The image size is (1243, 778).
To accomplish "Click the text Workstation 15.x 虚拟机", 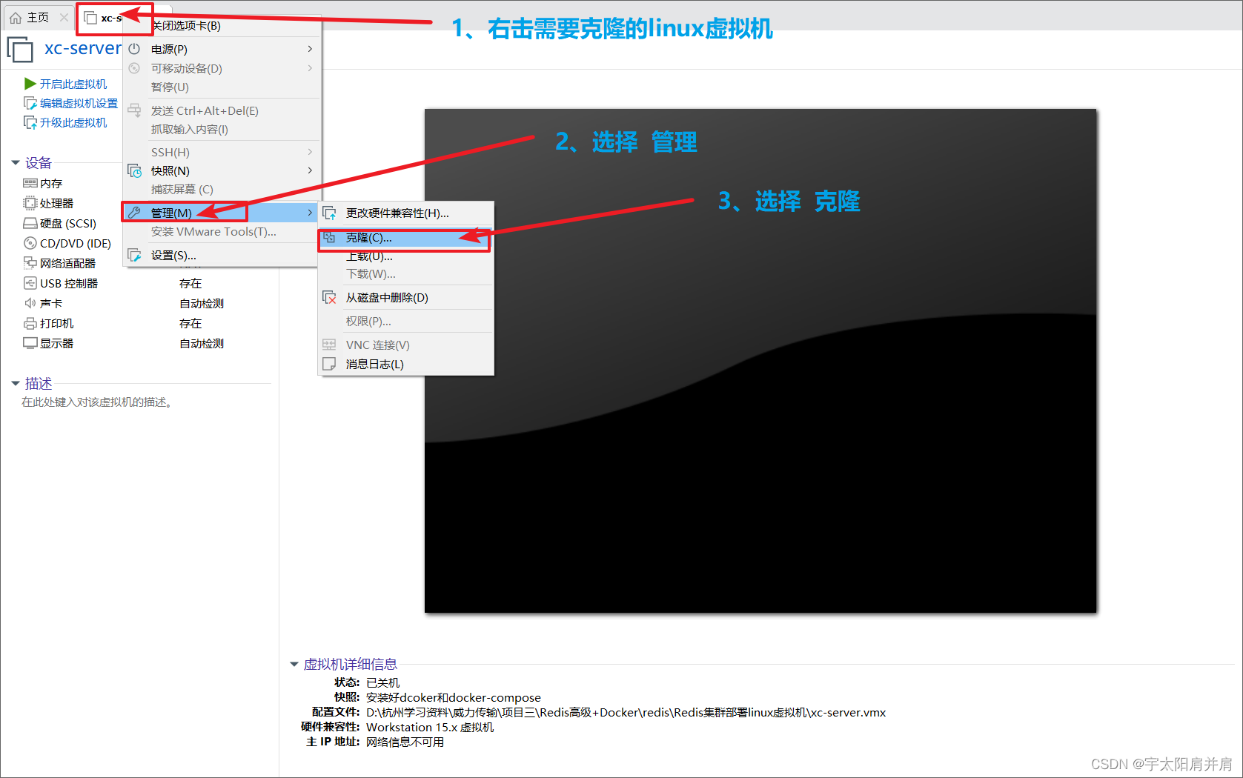I will tap(430, 728).
